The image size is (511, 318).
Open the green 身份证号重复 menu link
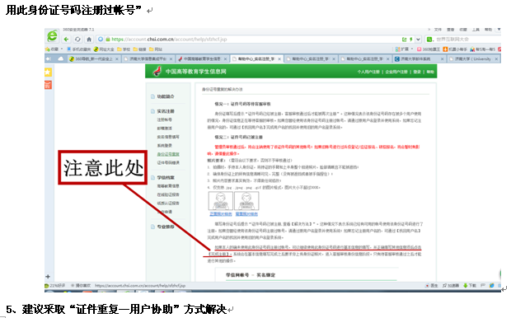pyautogui.click(x=168, y=154)
